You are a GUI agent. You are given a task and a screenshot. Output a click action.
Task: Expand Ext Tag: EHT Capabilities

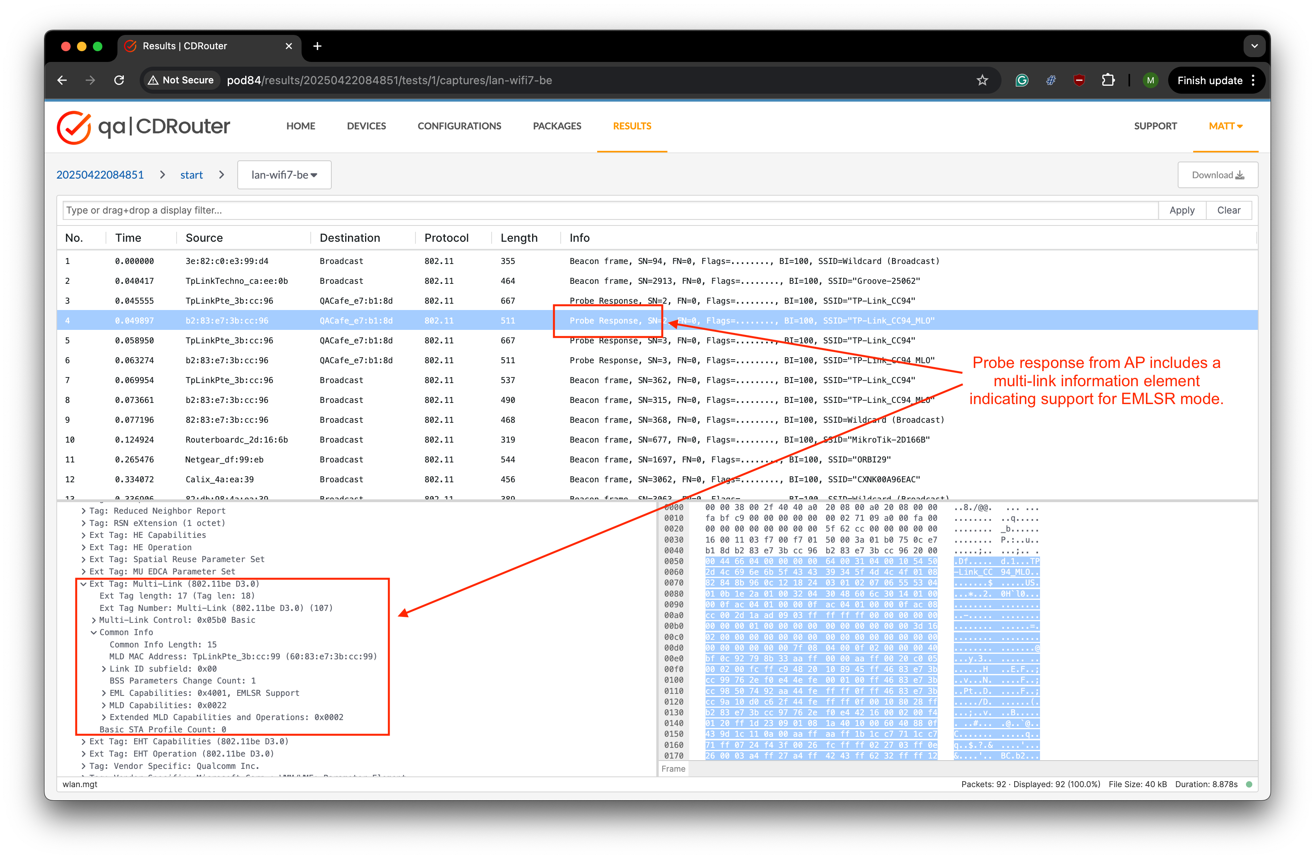(83, 742)
